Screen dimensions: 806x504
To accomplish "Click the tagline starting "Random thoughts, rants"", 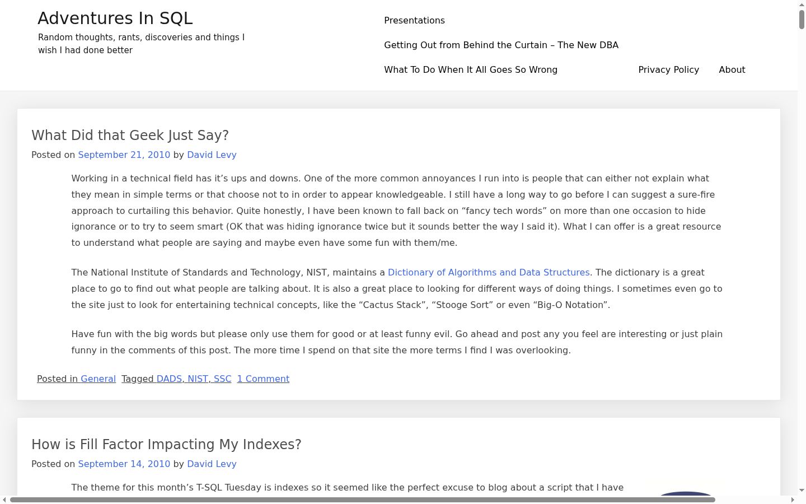I will pyautogui.click(x=141, y=44).
